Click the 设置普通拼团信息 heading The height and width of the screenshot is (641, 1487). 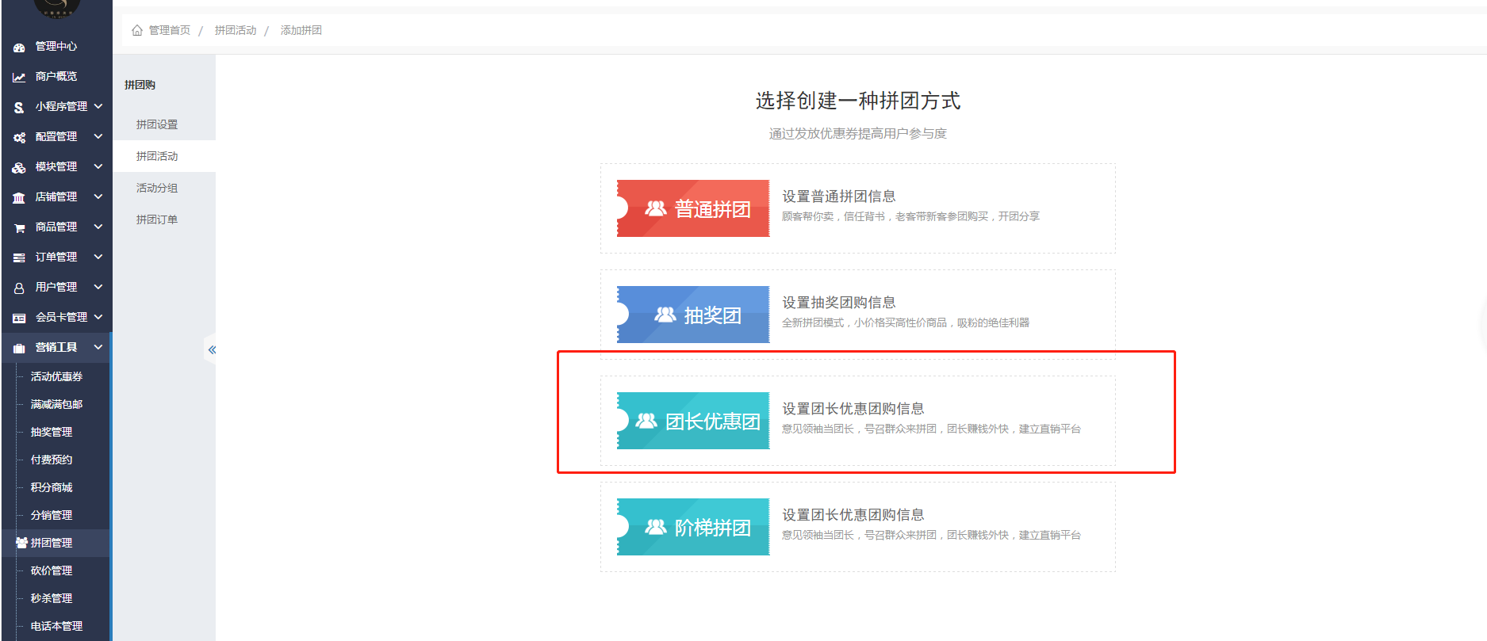click(839, 196)
